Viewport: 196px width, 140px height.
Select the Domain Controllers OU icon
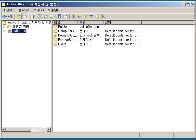(x=55, y=35)
